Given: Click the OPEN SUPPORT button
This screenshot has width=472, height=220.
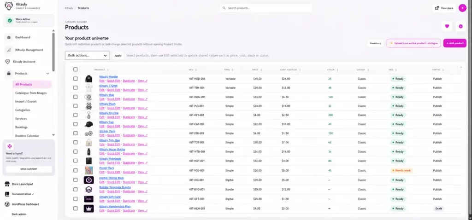Looking at the screenshot, I should click(x=29, y=169).
